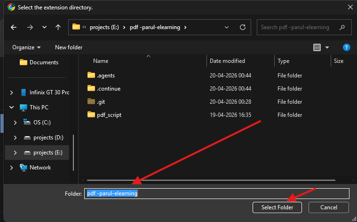Go forward with the right arrow
This screenshot has width=357, height=222.
point(30,27)
